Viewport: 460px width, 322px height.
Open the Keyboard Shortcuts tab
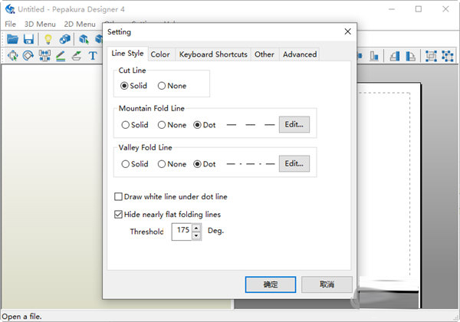coord(213,54)
